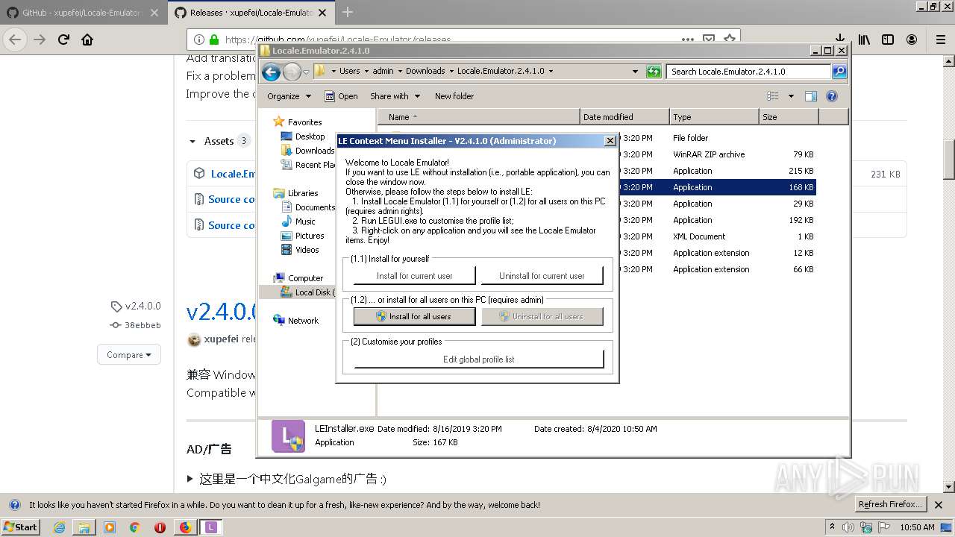Click Explorer search magnifier icon
Screen dimensions: 955x537
[839, 72]
